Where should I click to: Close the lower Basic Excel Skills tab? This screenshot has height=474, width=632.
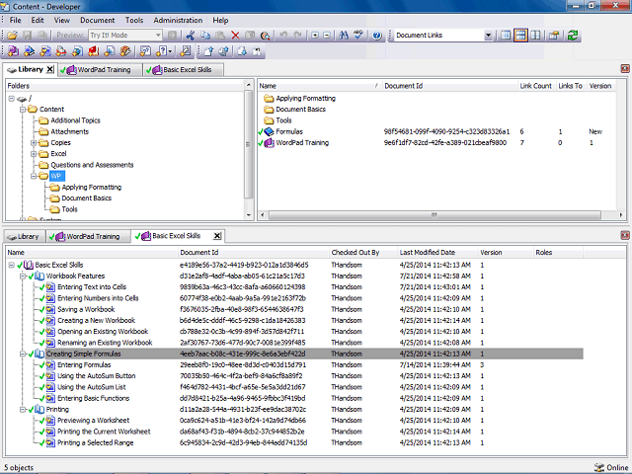[217, 236]
